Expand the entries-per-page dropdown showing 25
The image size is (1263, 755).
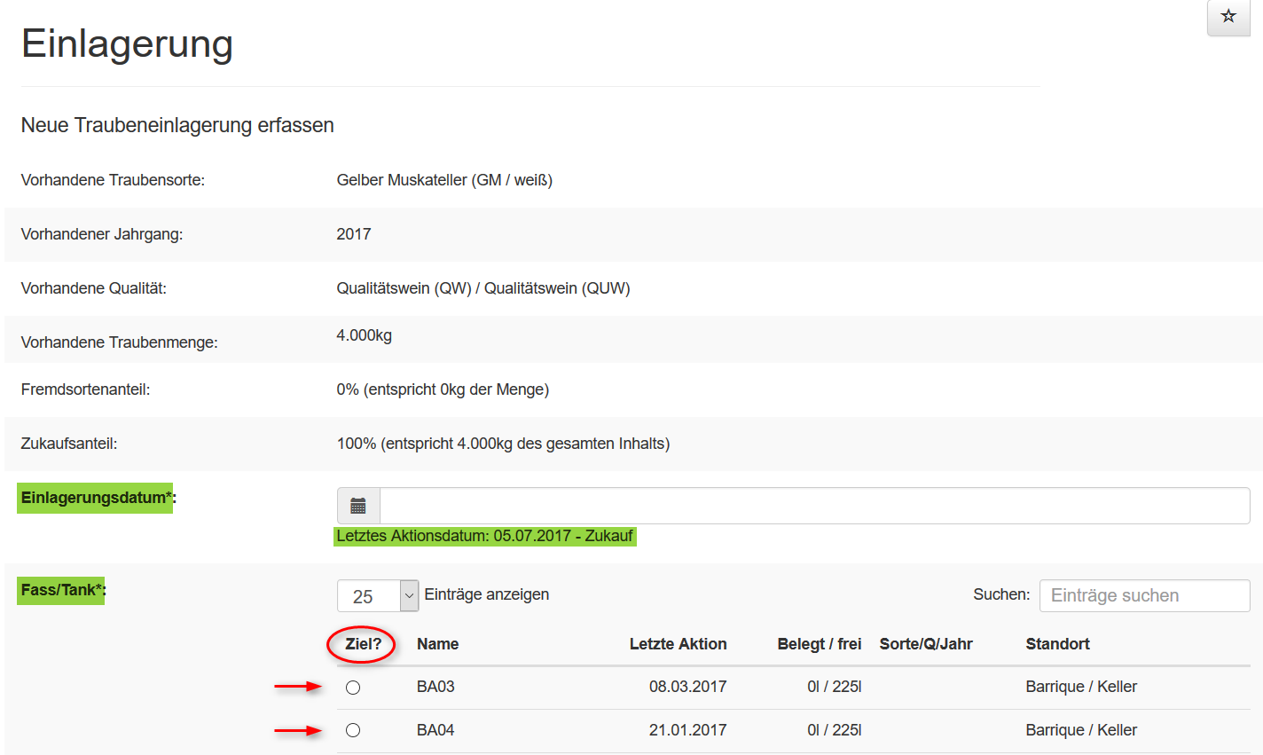378,596
